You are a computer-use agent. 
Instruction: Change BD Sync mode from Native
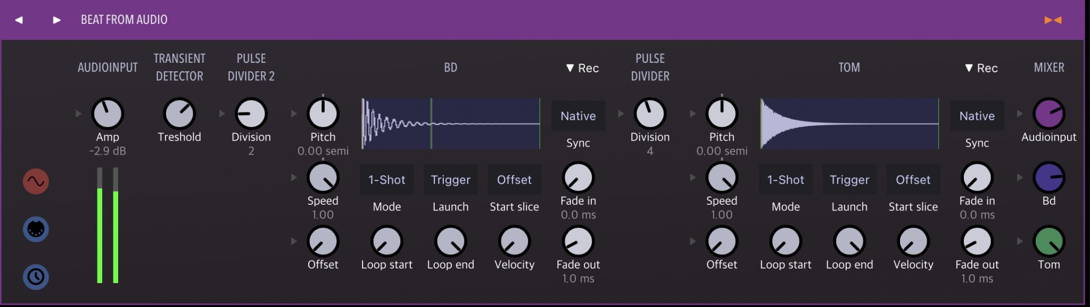[579, 116]
